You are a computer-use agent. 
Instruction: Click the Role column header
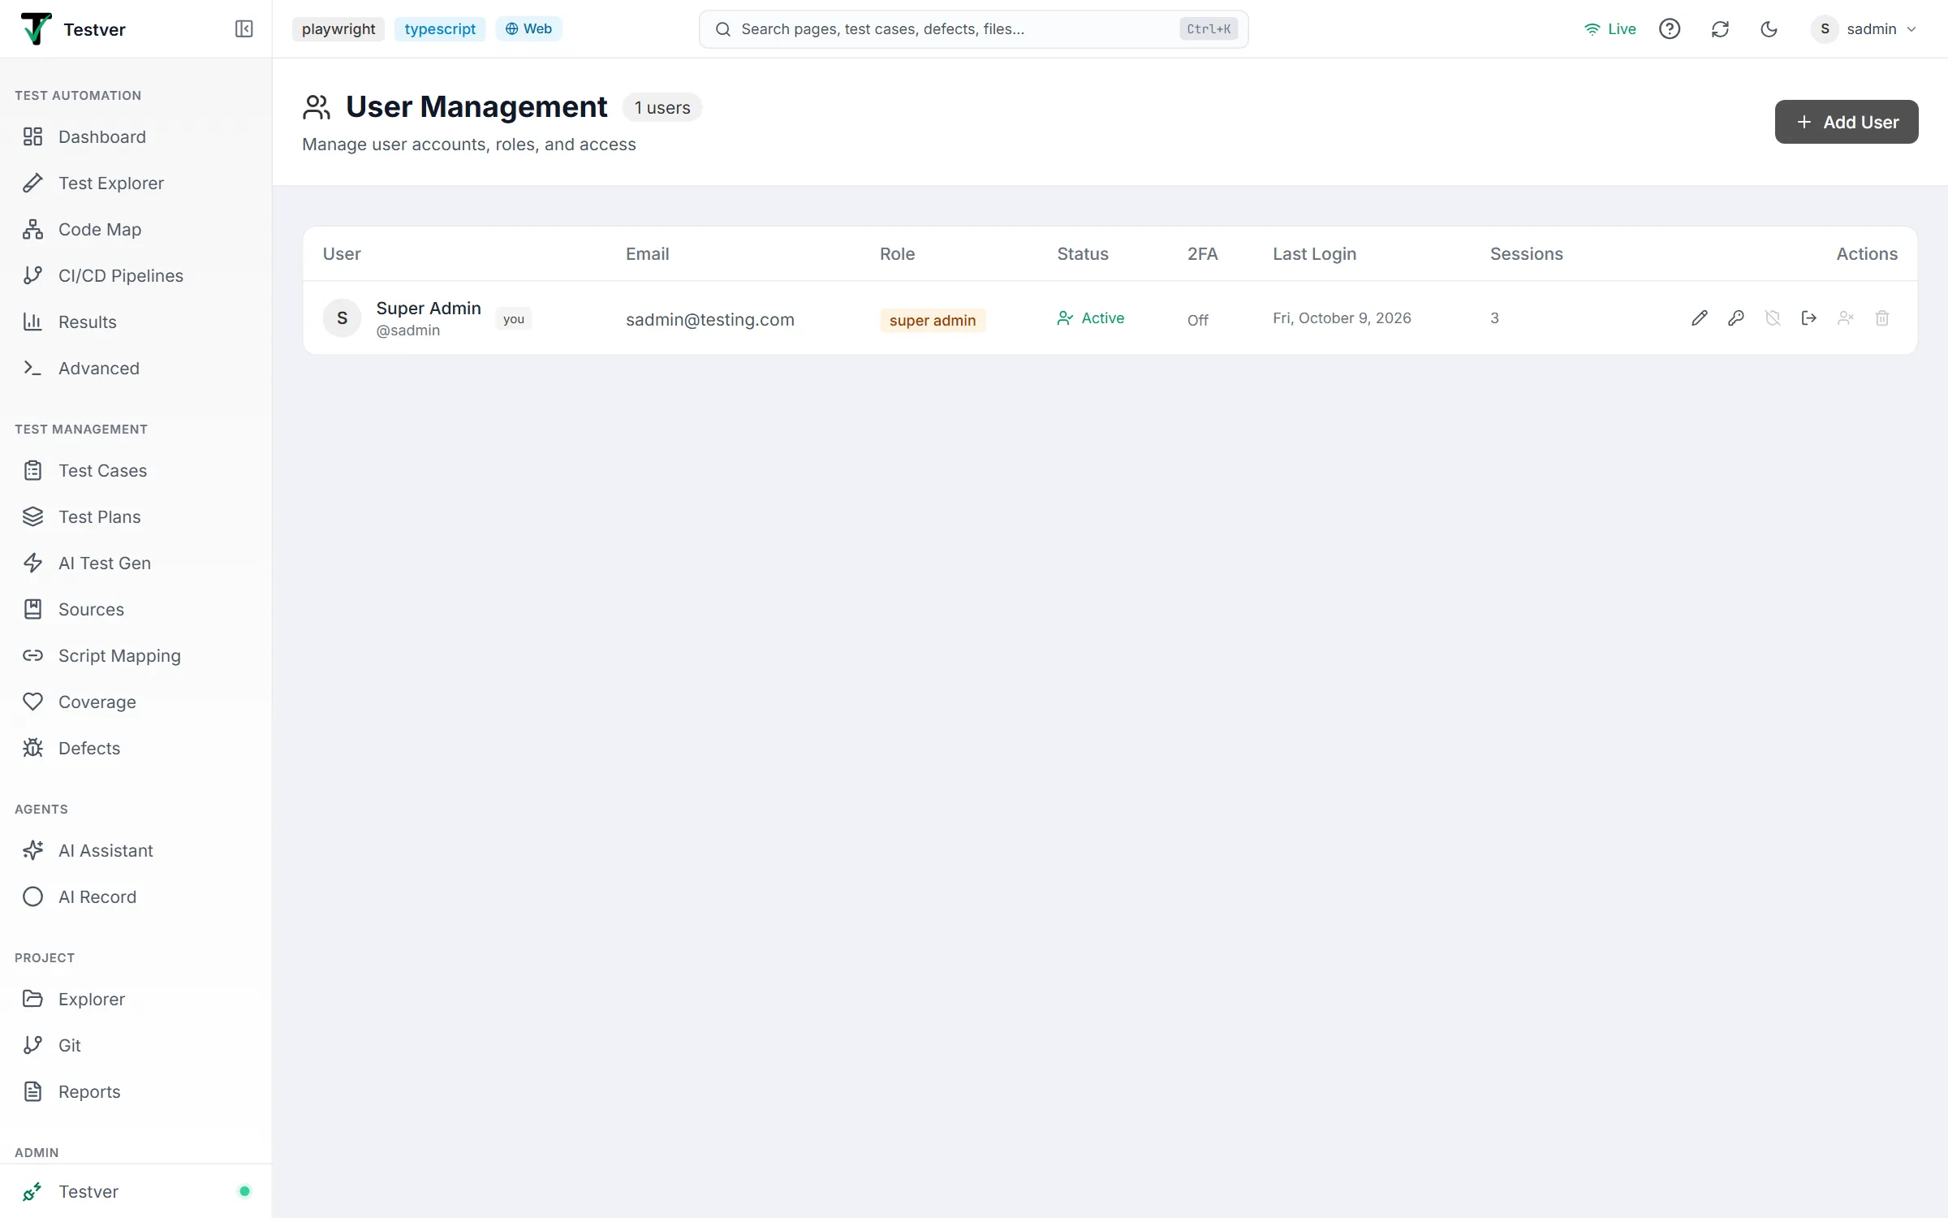[x=897, y=254]
